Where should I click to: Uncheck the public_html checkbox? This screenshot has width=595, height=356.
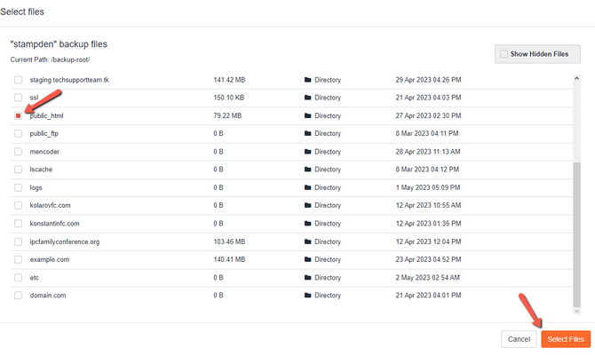click(18, 115)
